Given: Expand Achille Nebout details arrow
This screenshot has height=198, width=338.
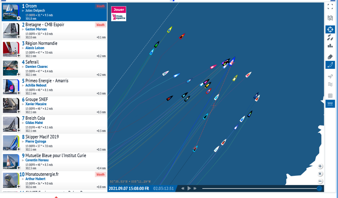Looking at the screenshot, I should (23, 85).
